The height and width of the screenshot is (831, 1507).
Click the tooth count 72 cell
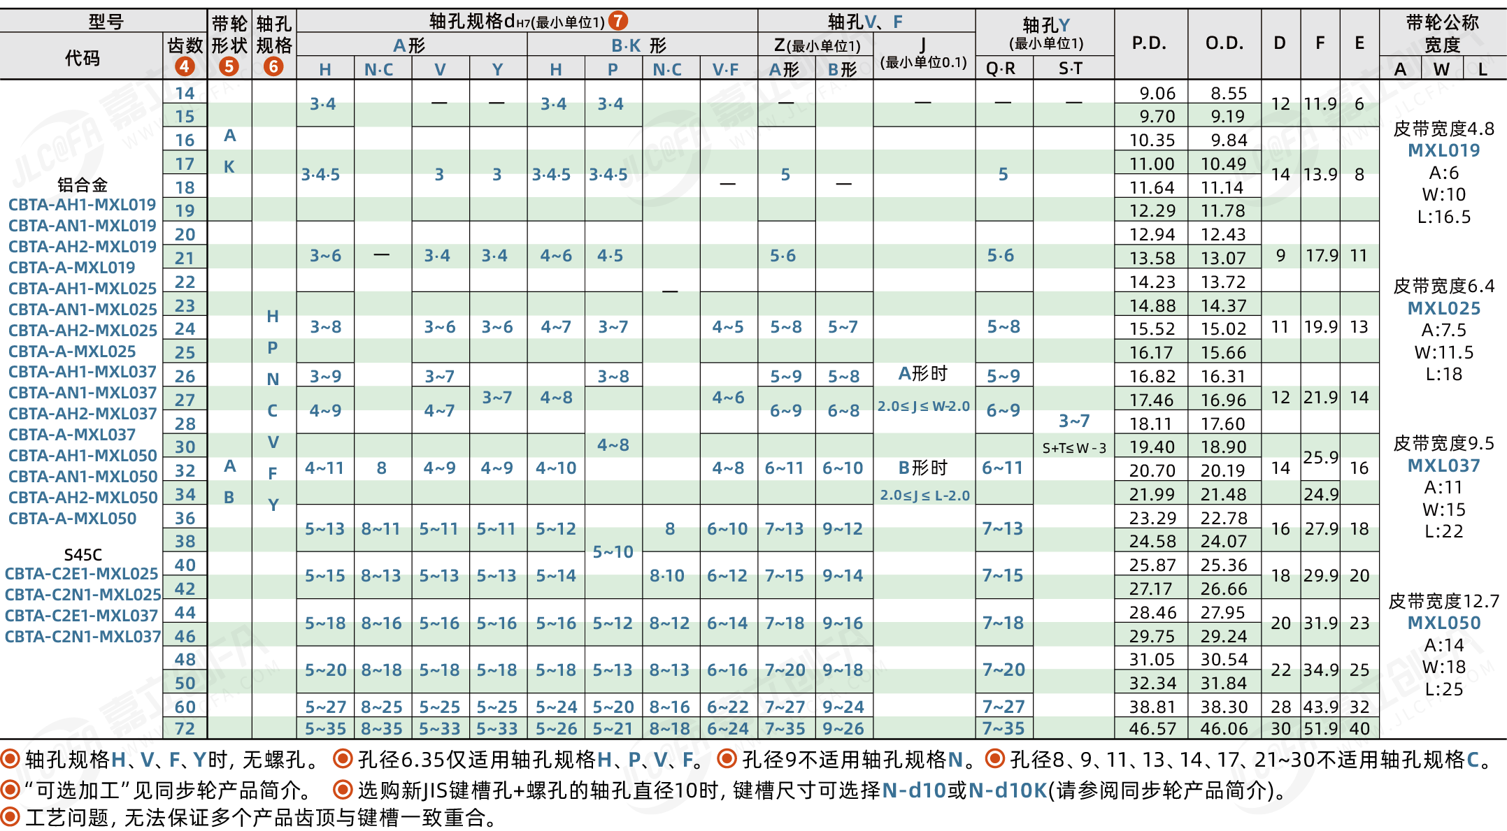click(185, 728)
